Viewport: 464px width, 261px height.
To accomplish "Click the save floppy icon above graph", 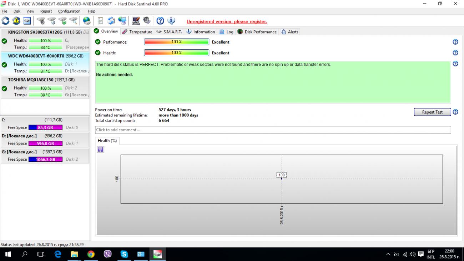I will click(x=101, y=150).
